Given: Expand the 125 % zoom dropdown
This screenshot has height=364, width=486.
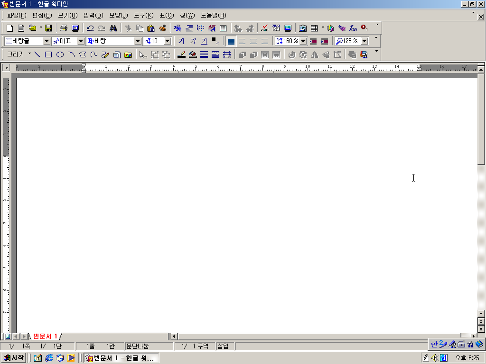Looking at the screenshot, I should click(x=364, y=41).
